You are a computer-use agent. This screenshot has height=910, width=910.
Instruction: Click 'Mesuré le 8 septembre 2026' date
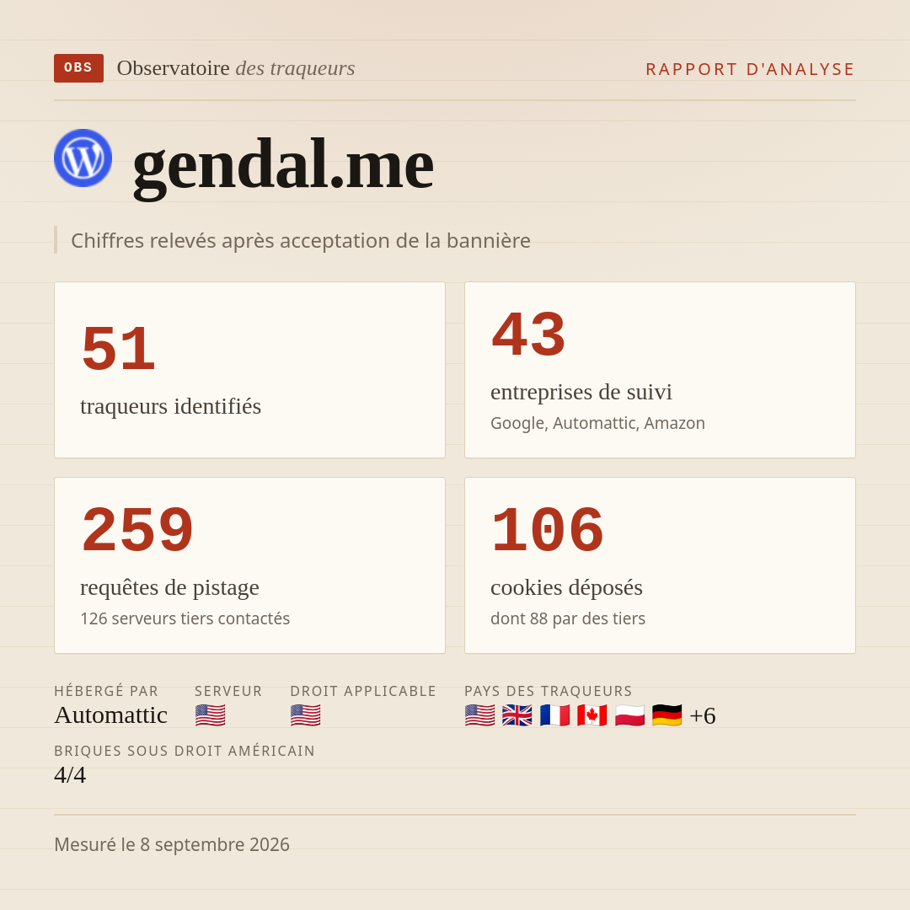point(172,844)
